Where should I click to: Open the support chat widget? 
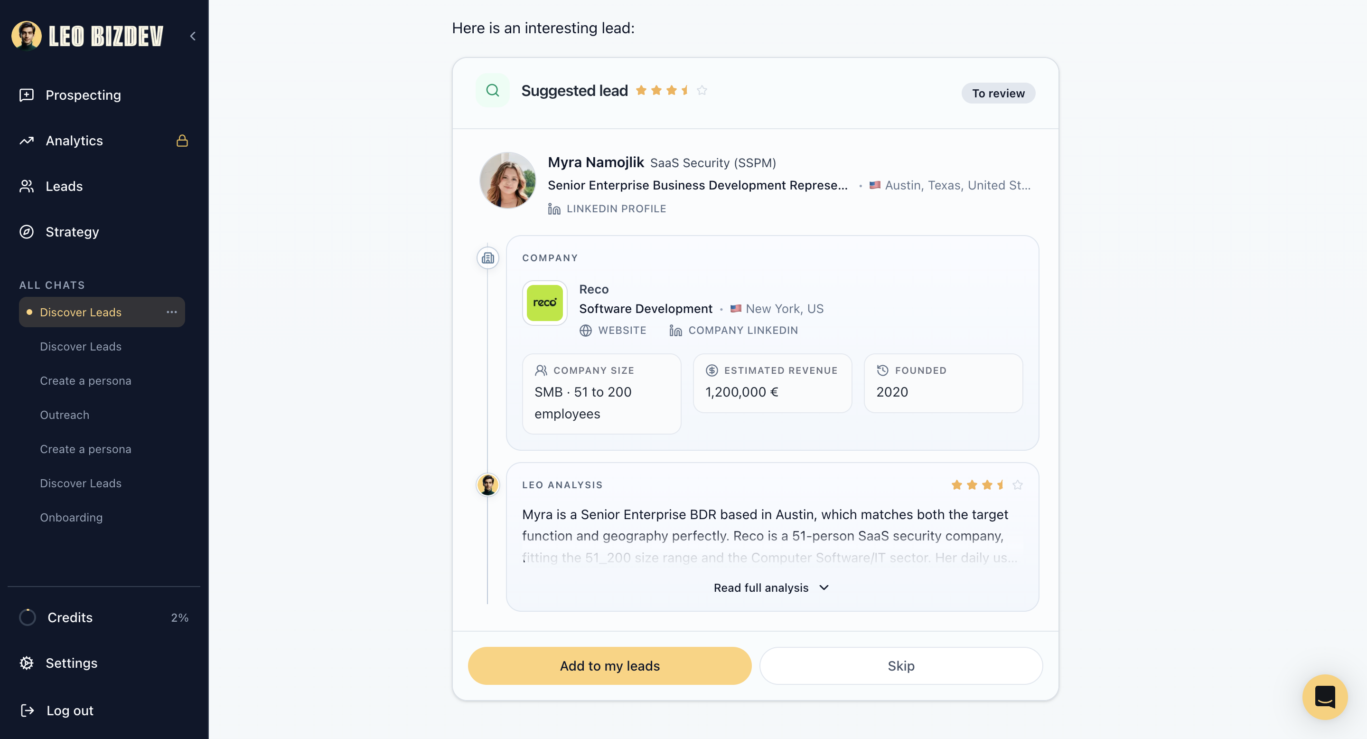(x=1325, y=697)
